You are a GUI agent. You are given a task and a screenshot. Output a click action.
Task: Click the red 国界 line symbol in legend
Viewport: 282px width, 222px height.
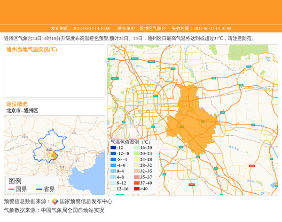pos(11,189)
